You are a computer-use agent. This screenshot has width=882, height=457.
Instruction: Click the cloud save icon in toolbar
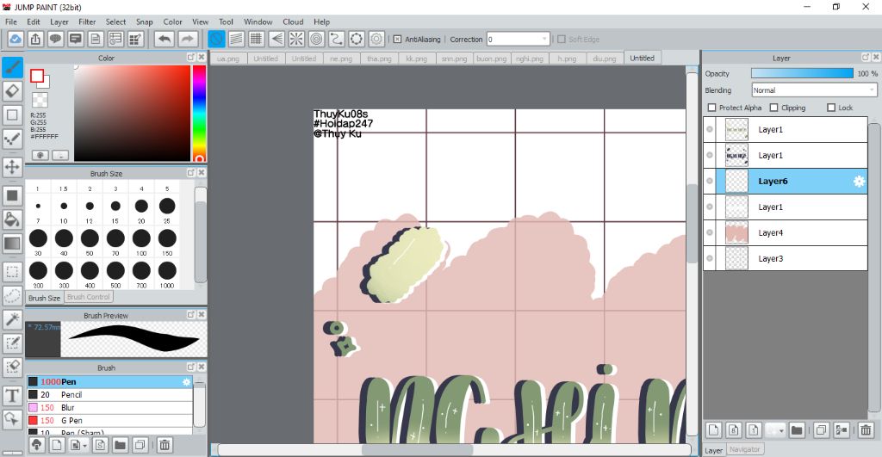click(x=16, y=40)
